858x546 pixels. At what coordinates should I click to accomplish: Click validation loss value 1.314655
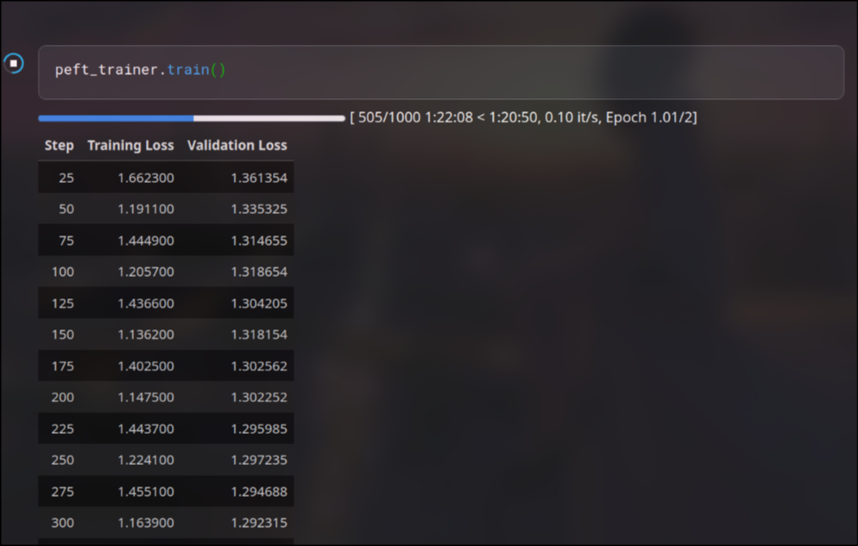259,241
